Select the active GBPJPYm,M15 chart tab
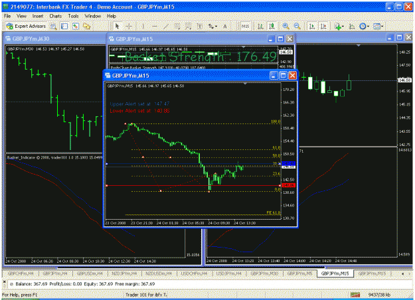The image size is (415, 300). click(335, 273)
